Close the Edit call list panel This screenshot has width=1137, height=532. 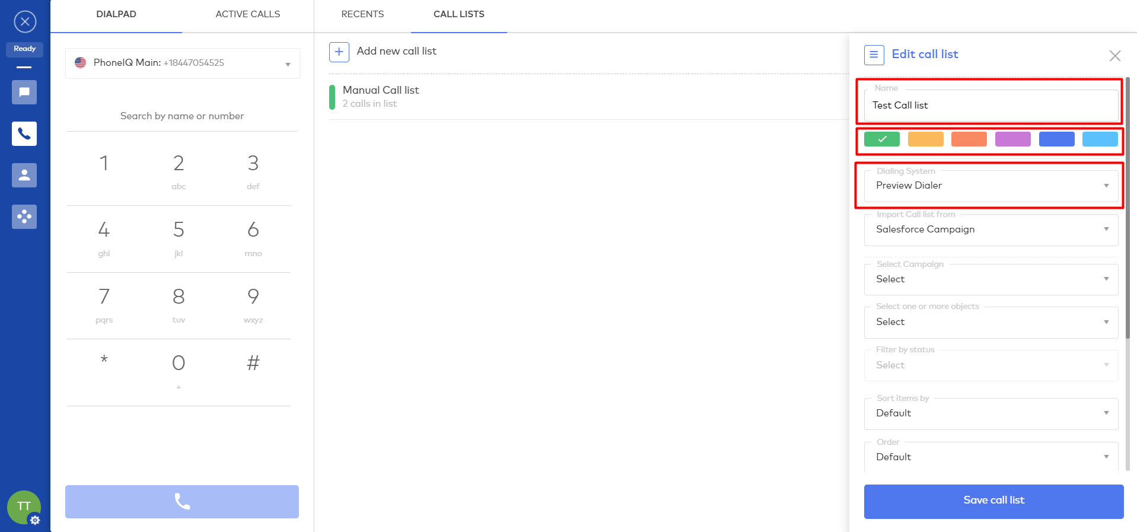click(1114, 56)
